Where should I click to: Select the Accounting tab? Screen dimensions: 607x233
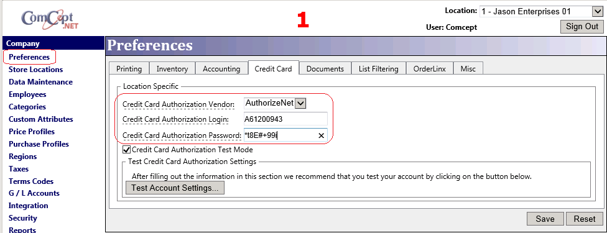click(221, 69)
